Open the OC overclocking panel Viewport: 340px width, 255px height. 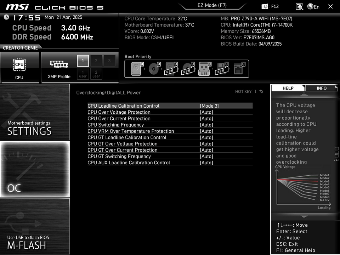(35, 169)
